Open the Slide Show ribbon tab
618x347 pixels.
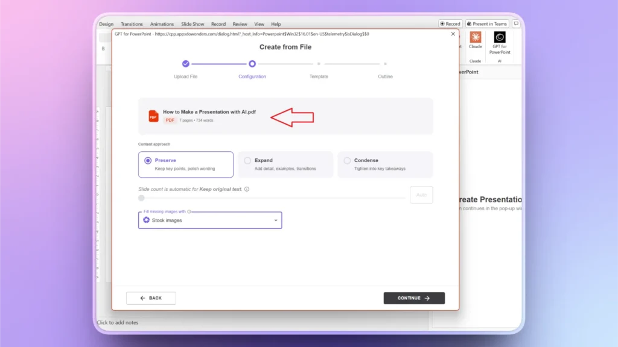[193, 24]
